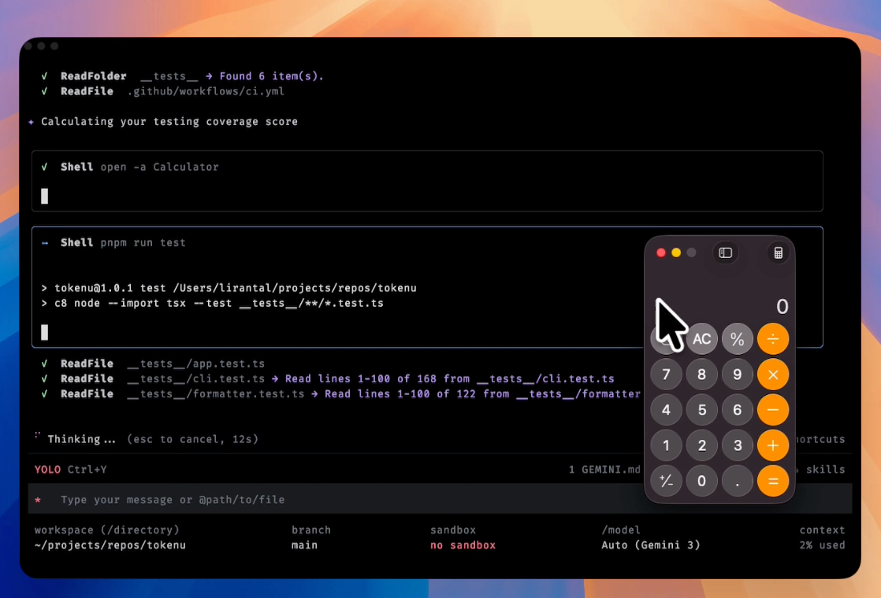881x598 pixels.
Task: Show the Calculator sidebar history panel
Action: click(x=725, y=253)
